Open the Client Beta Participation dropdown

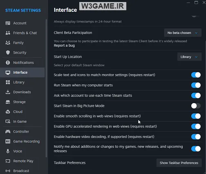(183, 33)
